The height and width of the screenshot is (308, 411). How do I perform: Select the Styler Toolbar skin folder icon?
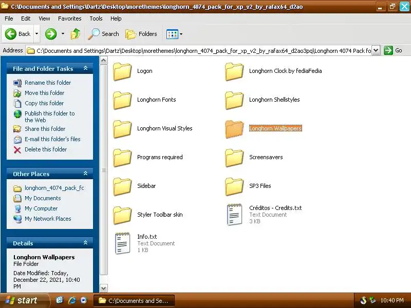tap(122, 215)
